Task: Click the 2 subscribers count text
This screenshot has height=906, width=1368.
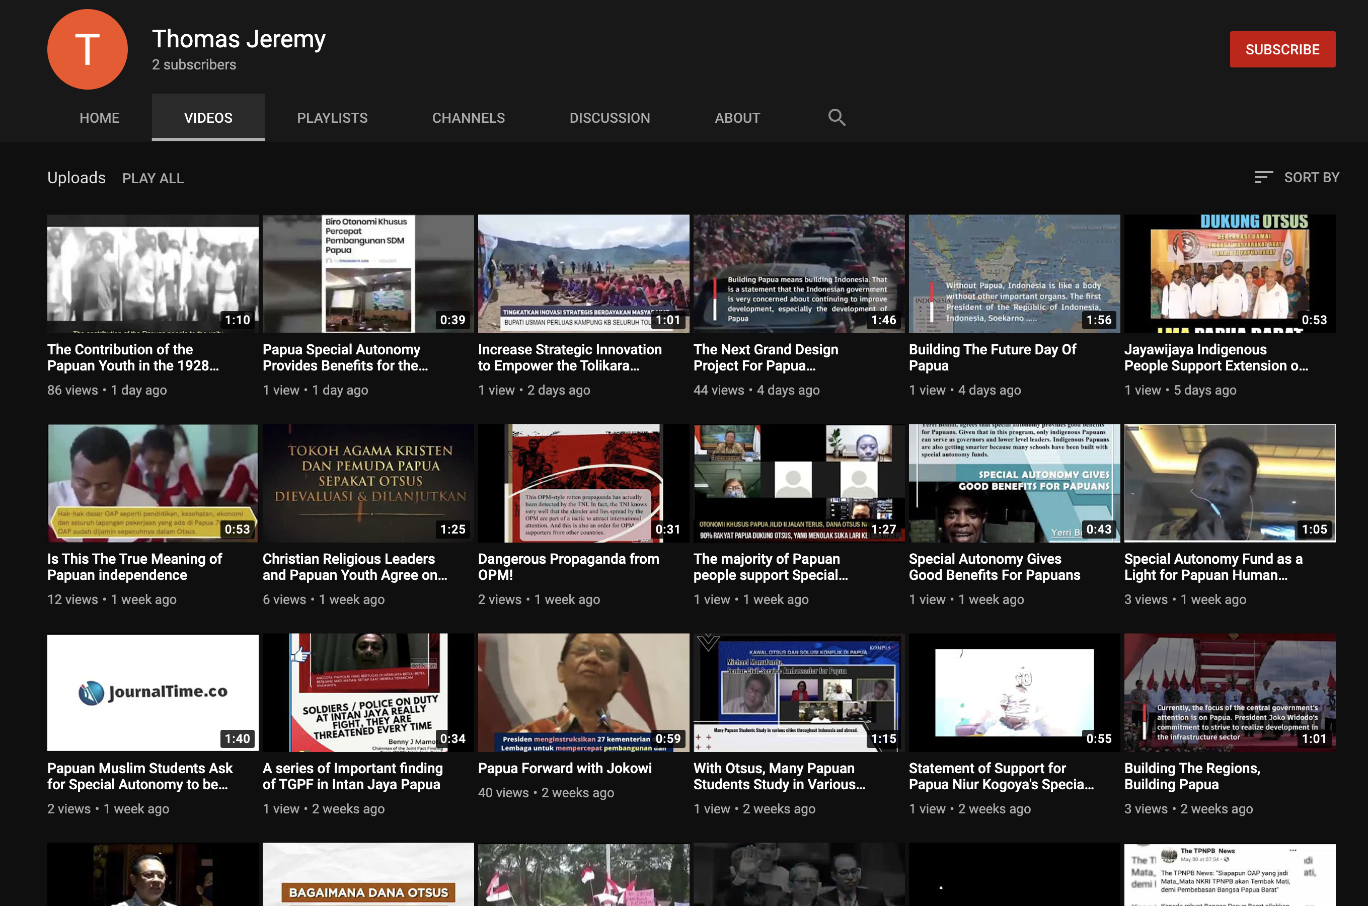Action: [194, 65]
